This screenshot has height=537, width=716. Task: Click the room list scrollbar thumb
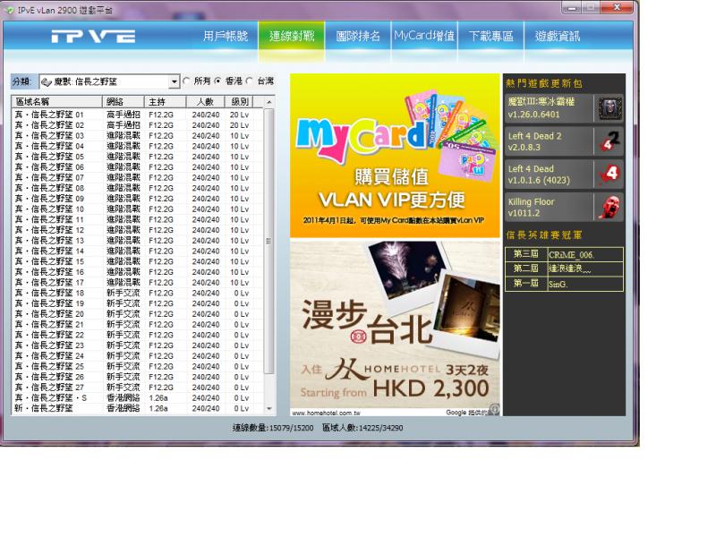click(269, 241)
